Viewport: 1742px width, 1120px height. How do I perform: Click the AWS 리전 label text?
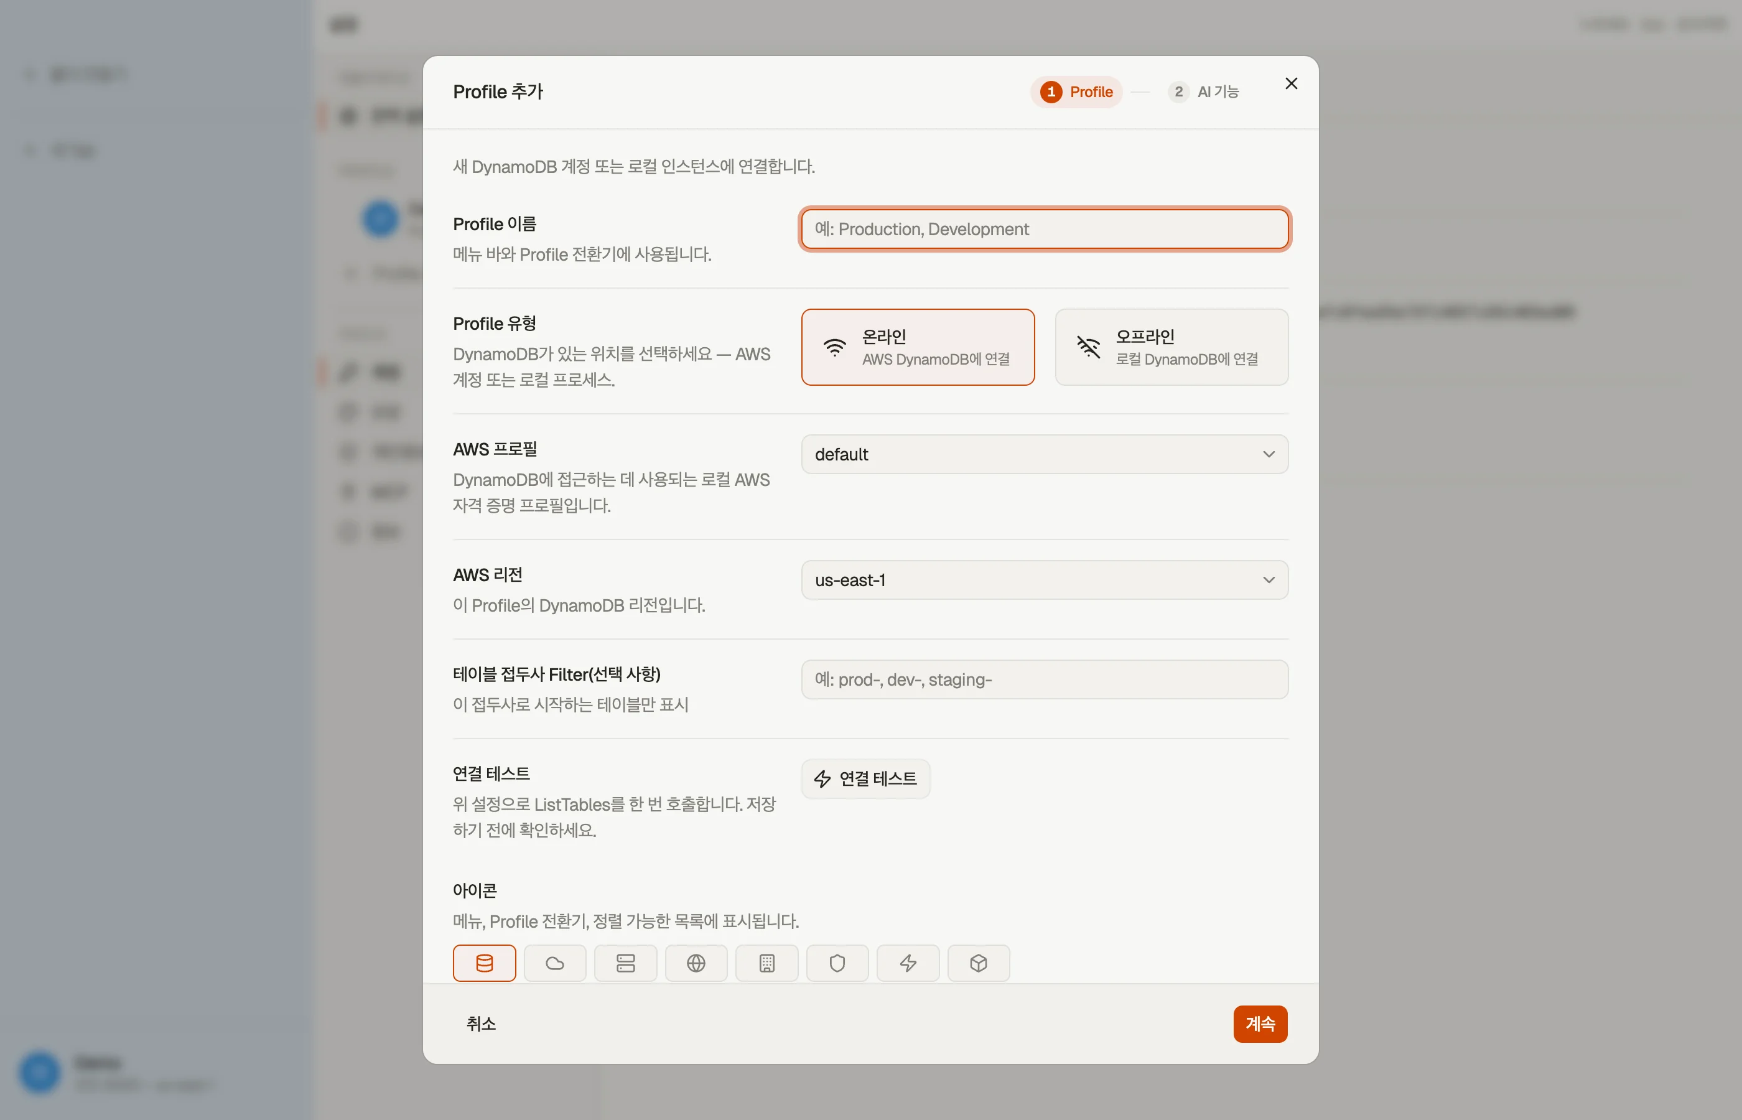click(488, 576)
